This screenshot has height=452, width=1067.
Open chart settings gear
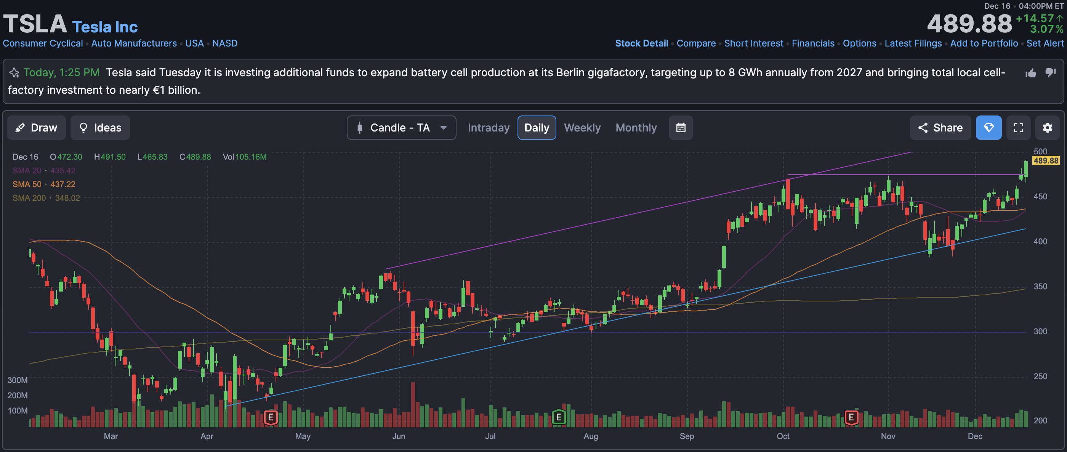pos(1047,128)
